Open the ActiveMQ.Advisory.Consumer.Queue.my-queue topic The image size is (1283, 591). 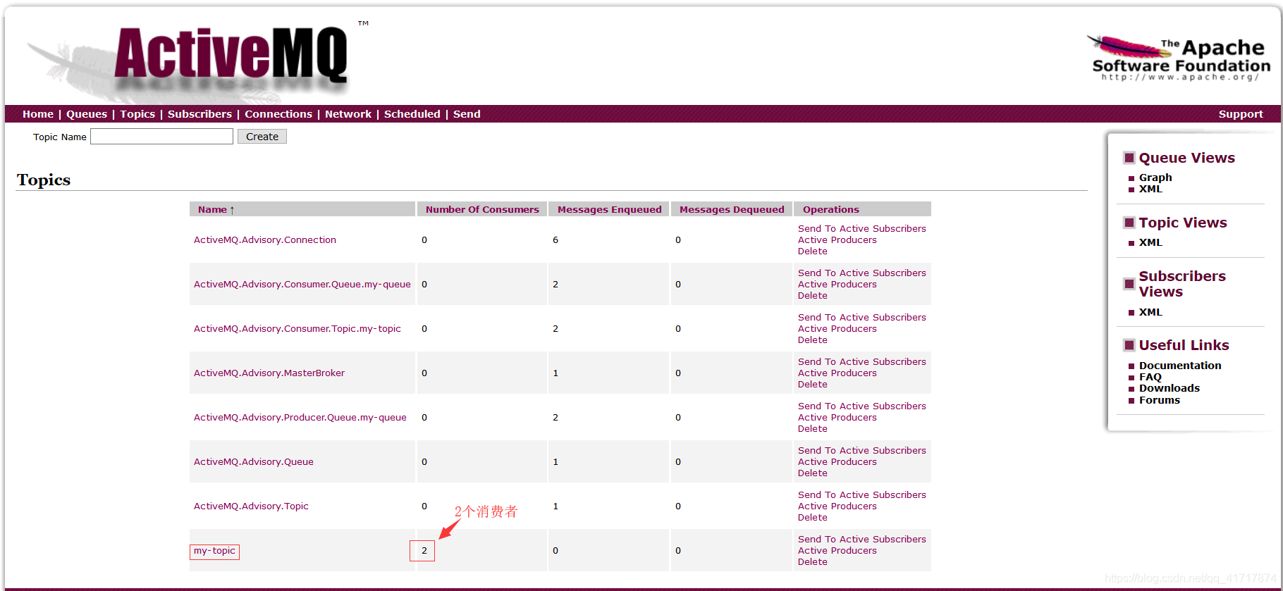pyautogui.click(x=302, y=285)
